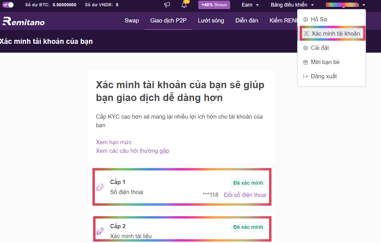Image resolution: width=381 pixels, height=243 pixels.
Task: Toggle the dark mode switch at top left
Action: [8, 5]
